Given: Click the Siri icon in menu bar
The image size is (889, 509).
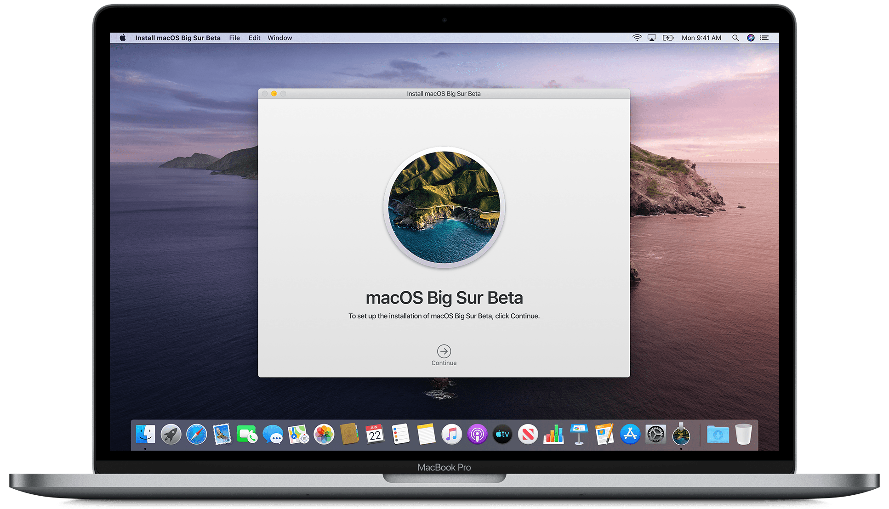Looking at the screenshot, I should (x=751, y=38).
